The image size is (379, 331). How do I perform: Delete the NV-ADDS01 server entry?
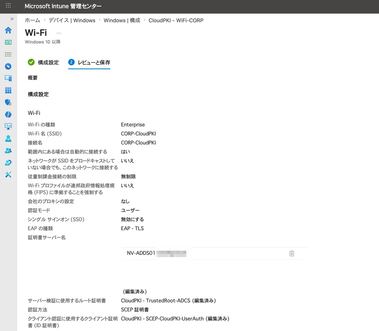(x=292, y=253)
